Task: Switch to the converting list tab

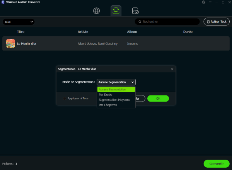Action: click(x=116, y=11)
